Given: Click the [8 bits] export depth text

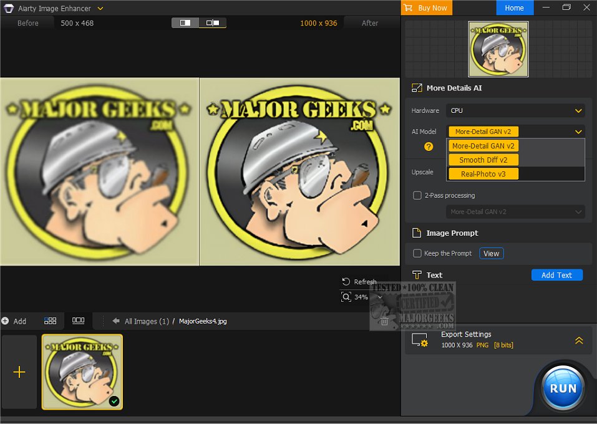Looking at the screenshot, I should pos(503,345).
